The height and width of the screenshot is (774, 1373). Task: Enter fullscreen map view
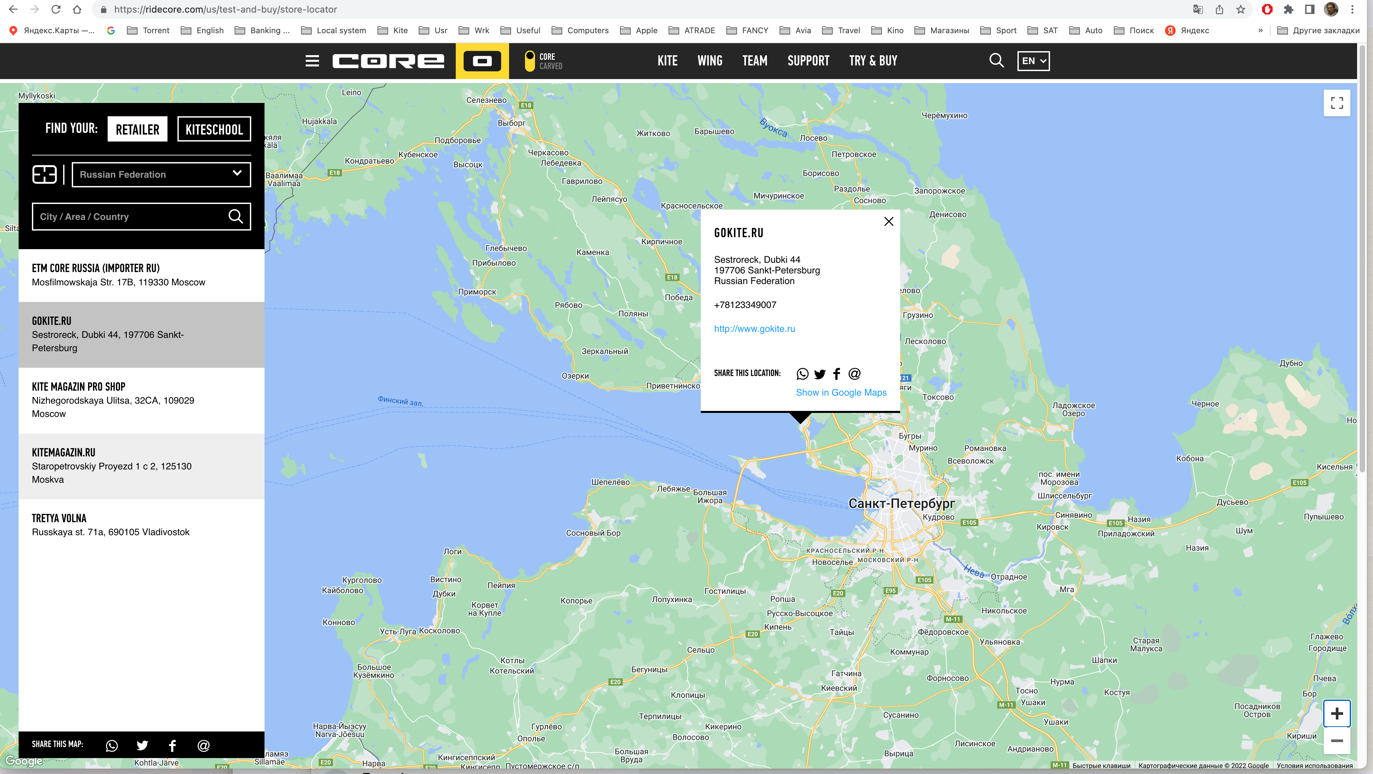(1337, 103)
